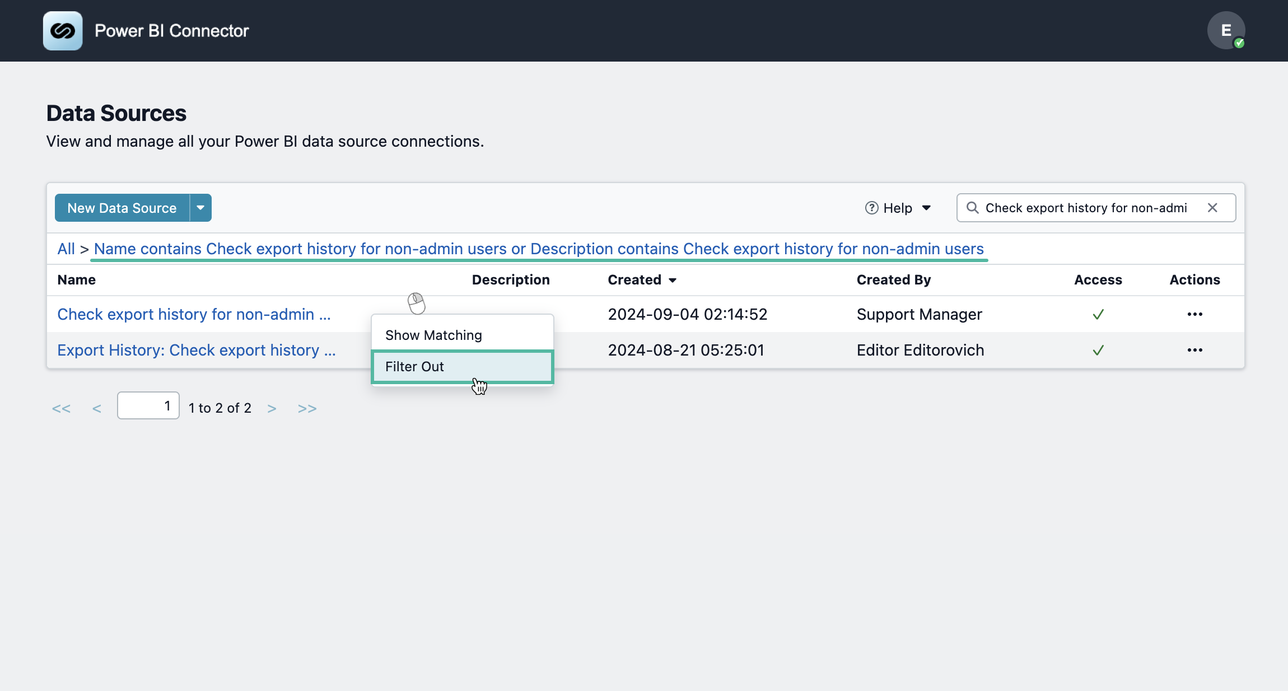Click the Name contains filter breadcrumb
This screenshot has width=1288, height=691.
(539, 249)
